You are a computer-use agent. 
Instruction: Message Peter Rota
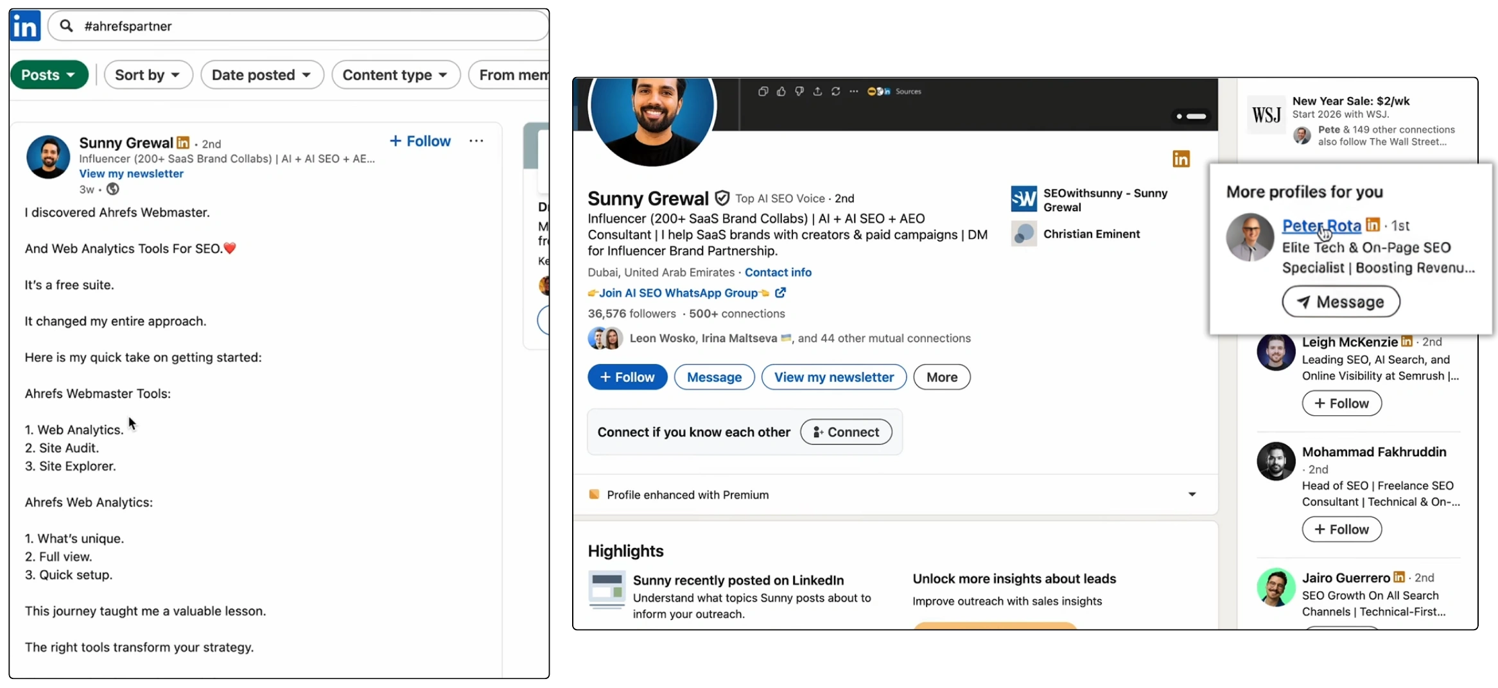coord(1341,302)
